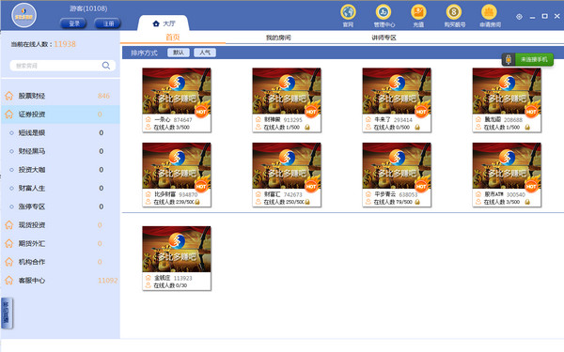Sort rooms by 人气 popularity
The width and height of the screenshot is (564, 352).
coord(205,53)
